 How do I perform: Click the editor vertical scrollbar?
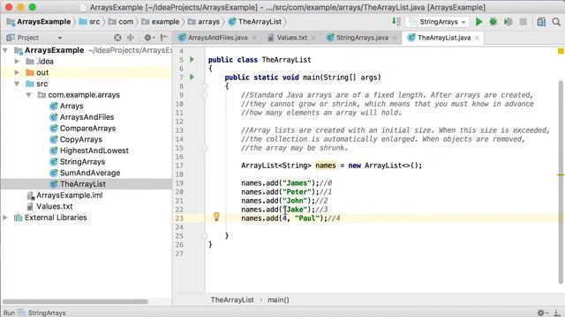pos(561,181)
